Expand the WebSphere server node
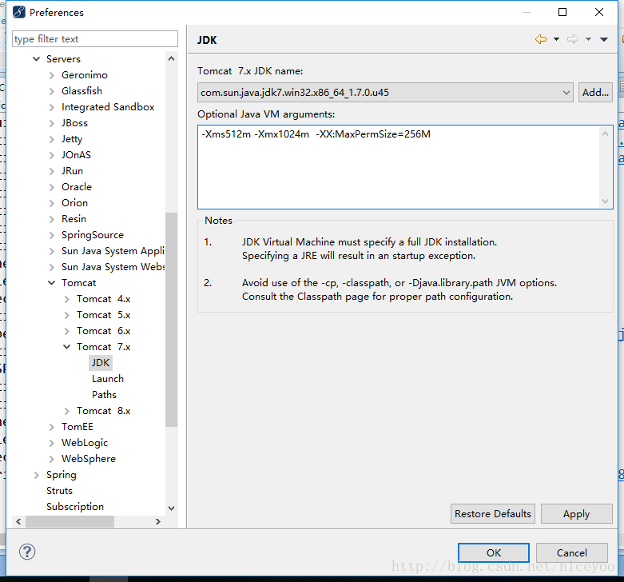The height and width of the screenshot is (582, 624). coord(51,459)
